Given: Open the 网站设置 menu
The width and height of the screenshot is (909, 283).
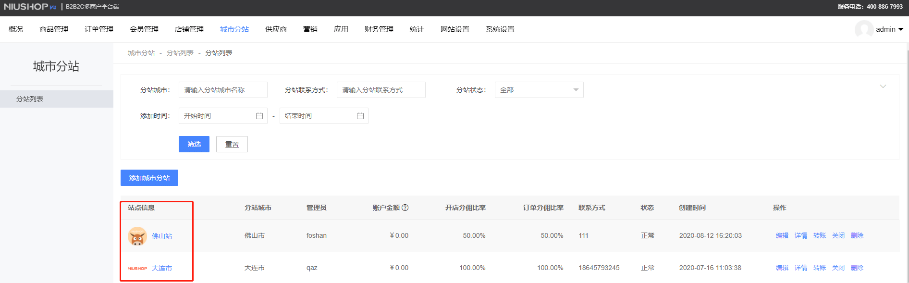Looking at the screenshot, I should tap(455, 29).
